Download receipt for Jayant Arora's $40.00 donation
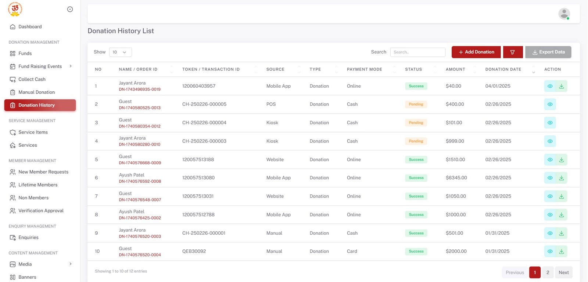The width and height of the screenshot is (588, 282). point(561,86)
